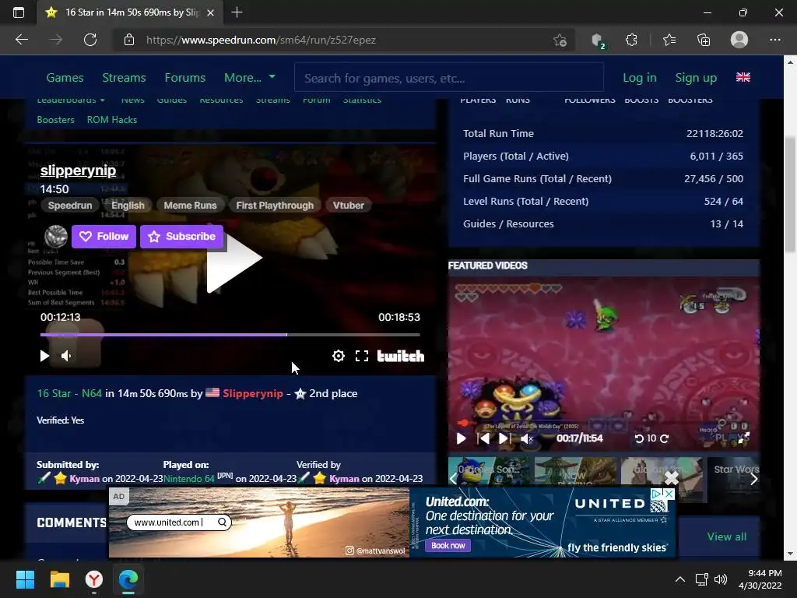The image size is (797, 598).
Task: Follow slipperynip on Twitch
Action: (104, 237)
